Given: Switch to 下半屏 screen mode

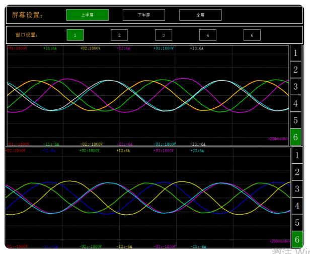Looking at the screenshot, I should coord(143,15).
